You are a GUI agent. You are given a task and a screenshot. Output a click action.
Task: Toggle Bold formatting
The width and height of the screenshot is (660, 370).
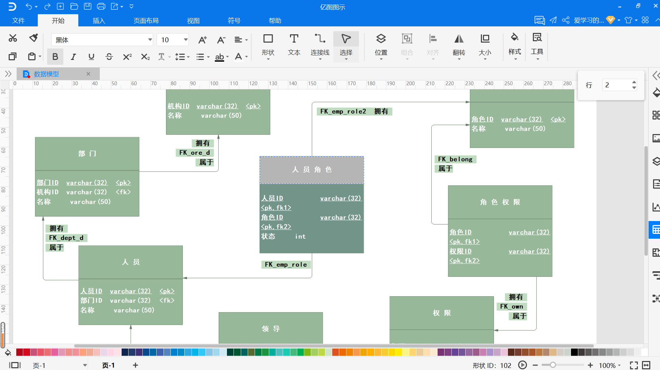[x=55, y=56]
